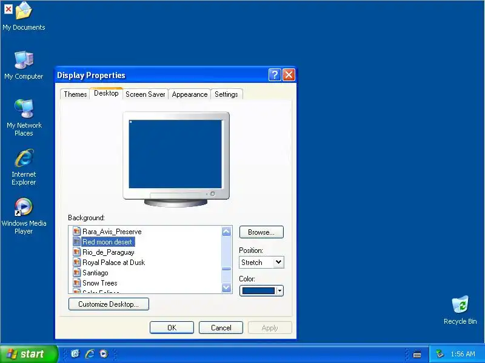Choose Snow Trees from the list
The height and width of the screenshot is (363, 485).
tap(99, 283)
